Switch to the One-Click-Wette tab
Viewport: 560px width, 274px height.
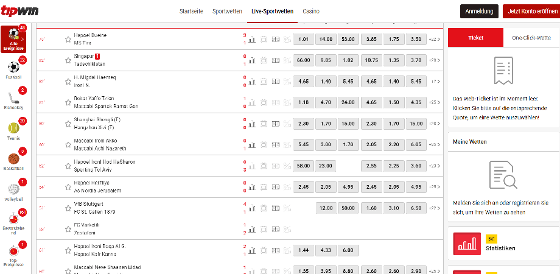click(531, 38)
